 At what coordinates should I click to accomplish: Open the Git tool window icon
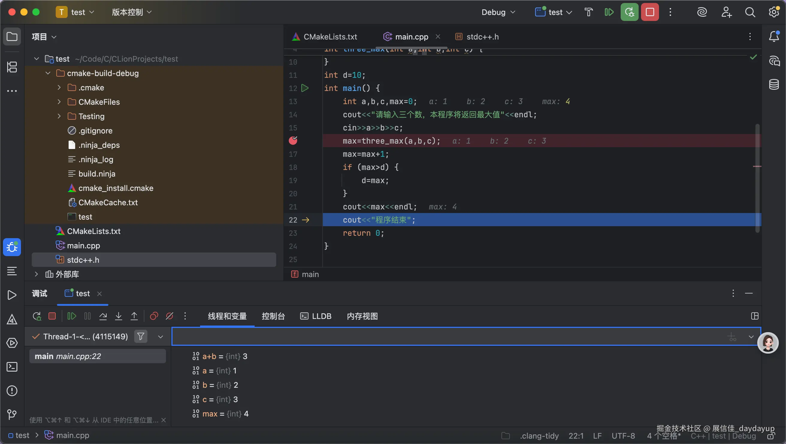tap(12, 414)
